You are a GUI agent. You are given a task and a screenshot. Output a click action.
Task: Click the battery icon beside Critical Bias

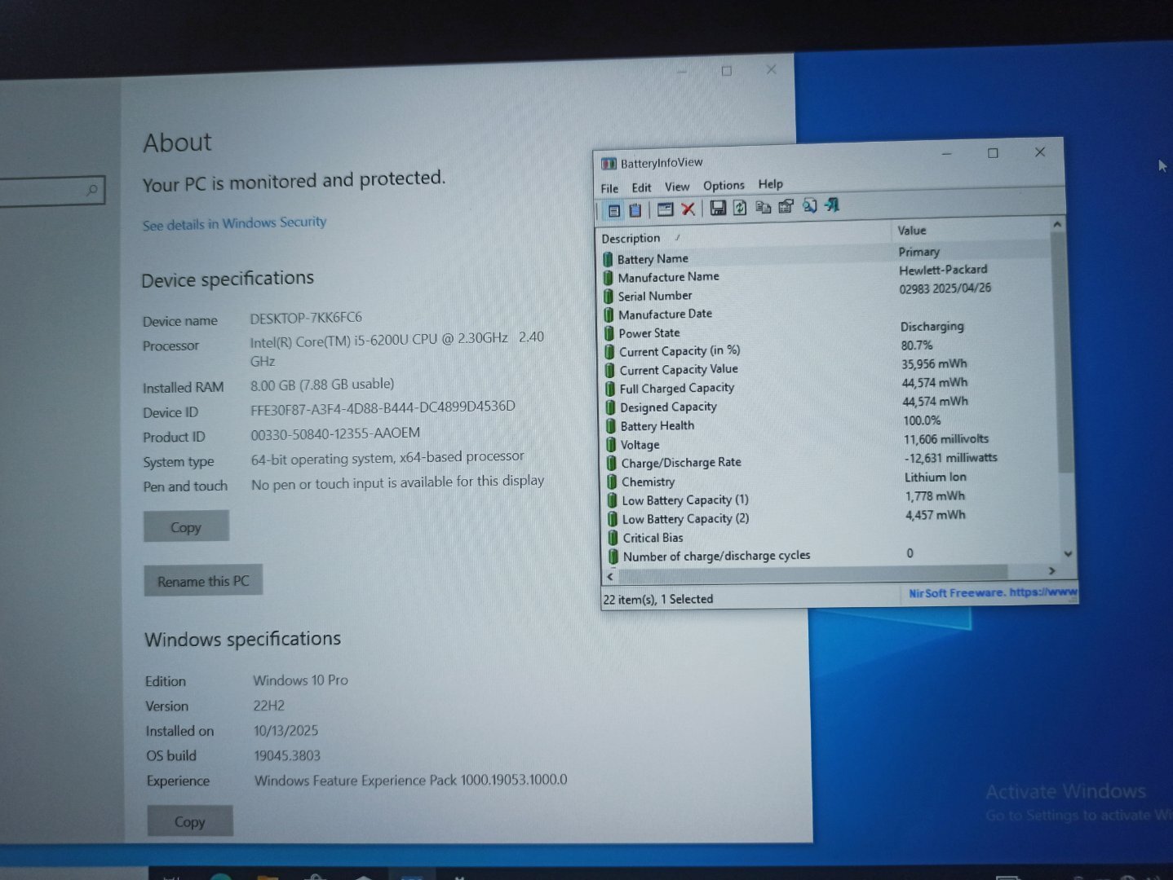613,538
